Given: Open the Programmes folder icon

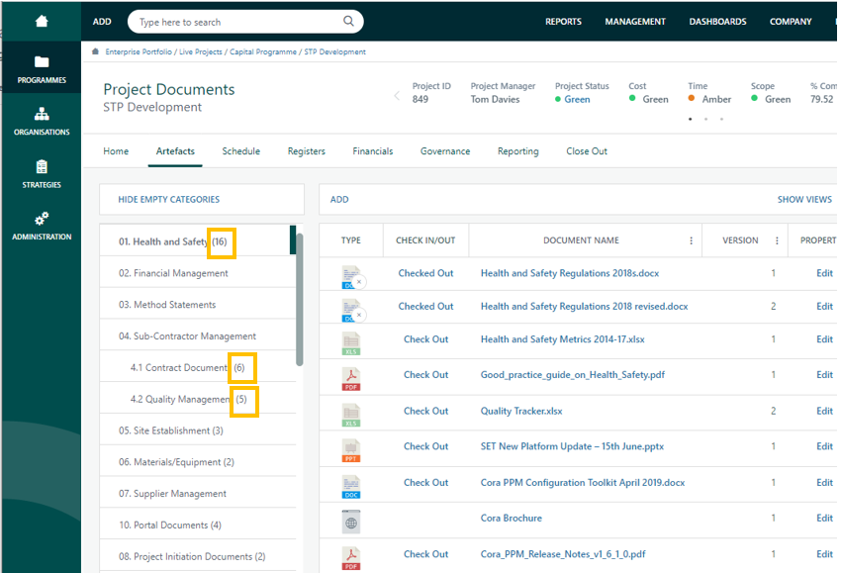Looking at the screenshot, I should tap(42, 61).
